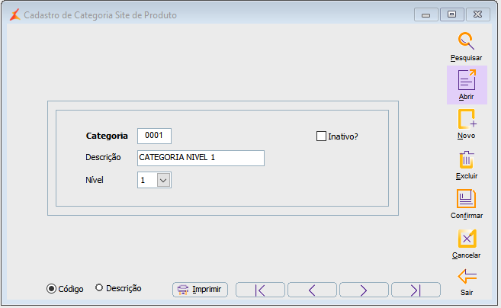Click the application logo in title bar

[14, 14]
